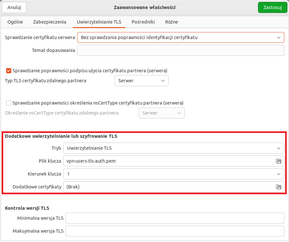
Task: Click the Anuluj button
Action: tap(14, 7)
